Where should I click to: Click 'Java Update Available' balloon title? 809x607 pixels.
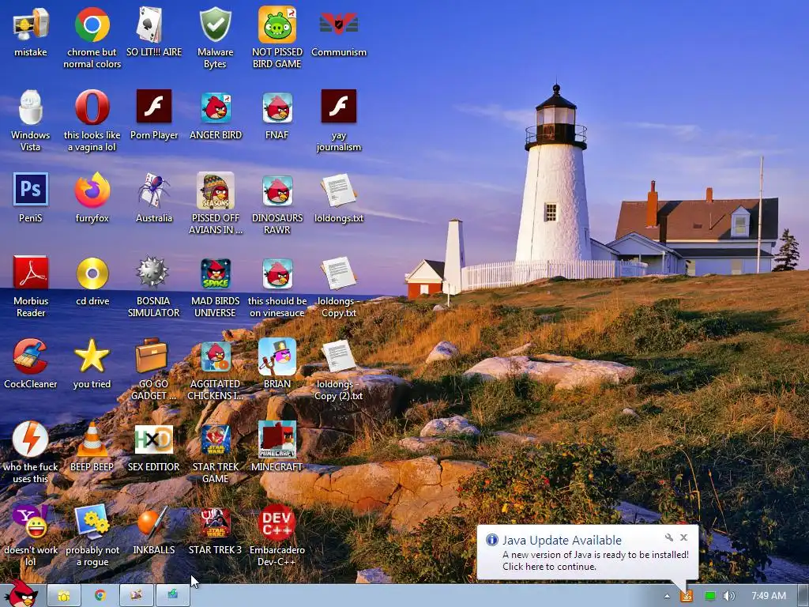click(x=562, y=540)
